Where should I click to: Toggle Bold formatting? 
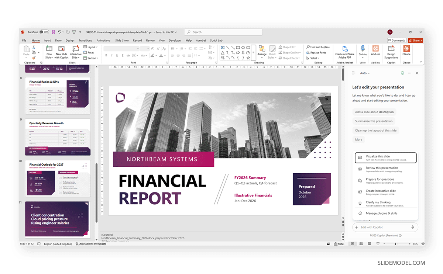click(x=106, y=55)
